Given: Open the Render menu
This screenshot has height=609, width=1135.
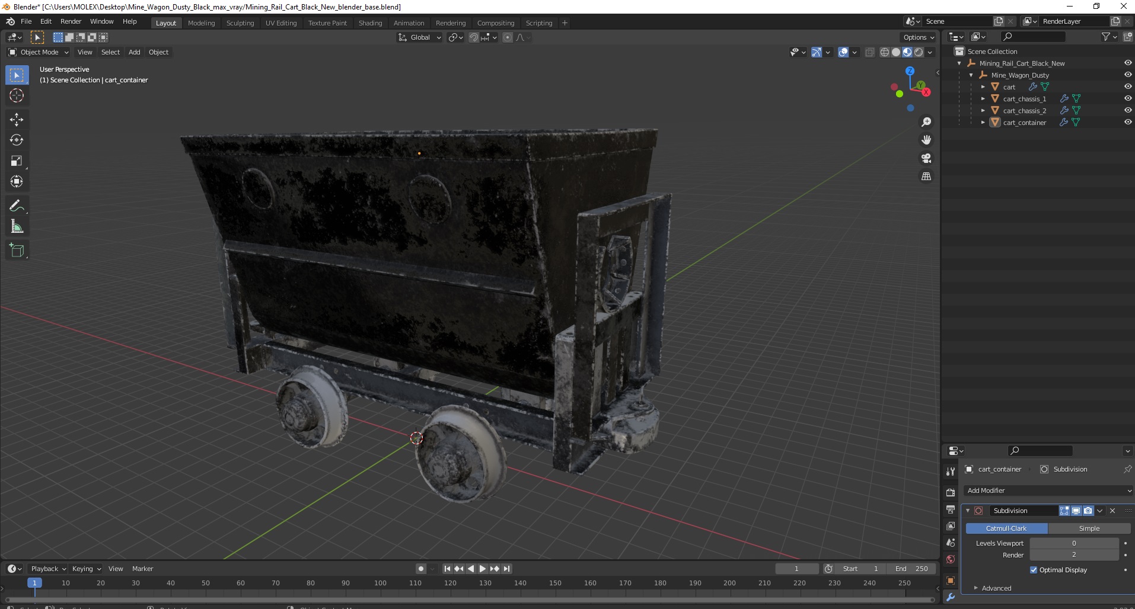Looking at the screenshot, I should click(x=71, y=21).
